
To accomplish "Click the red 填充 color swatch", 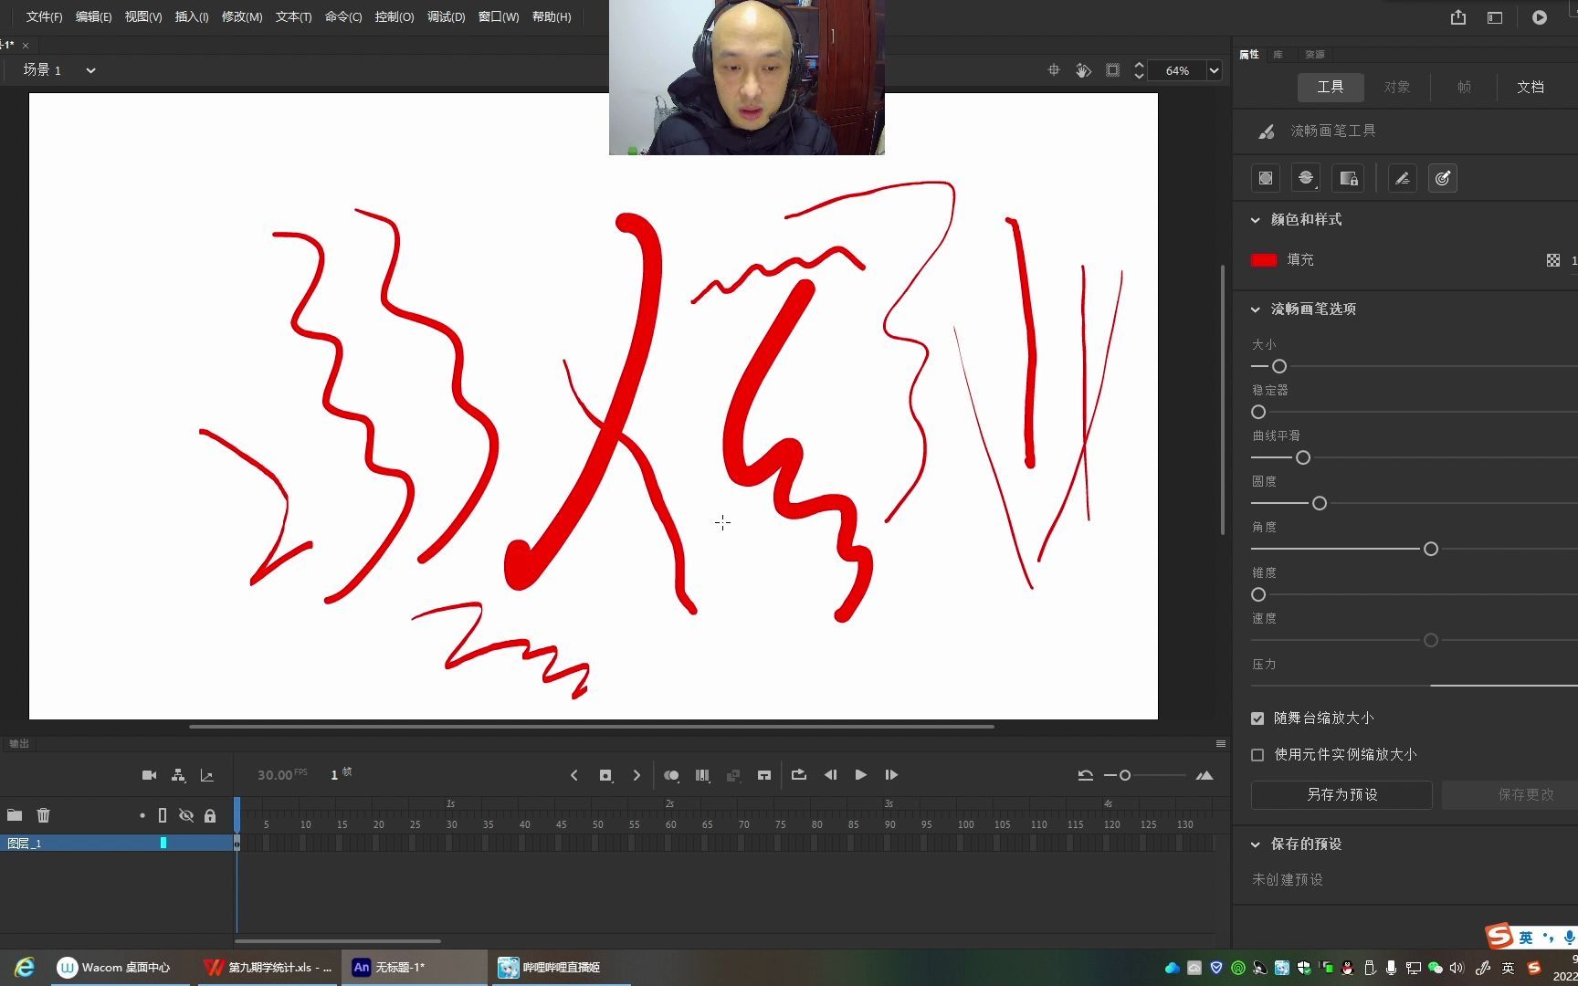I will 1263,260.
